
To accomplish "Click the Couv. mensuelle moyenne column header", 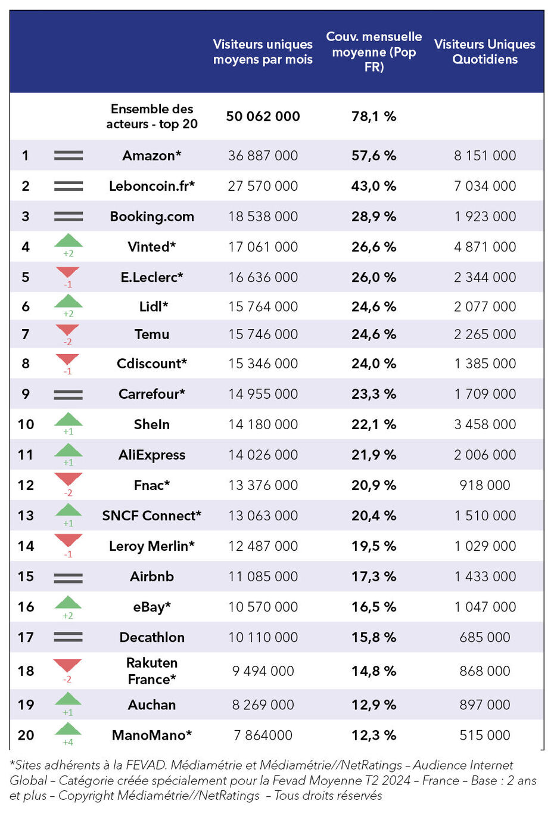I will pos(374,52).
